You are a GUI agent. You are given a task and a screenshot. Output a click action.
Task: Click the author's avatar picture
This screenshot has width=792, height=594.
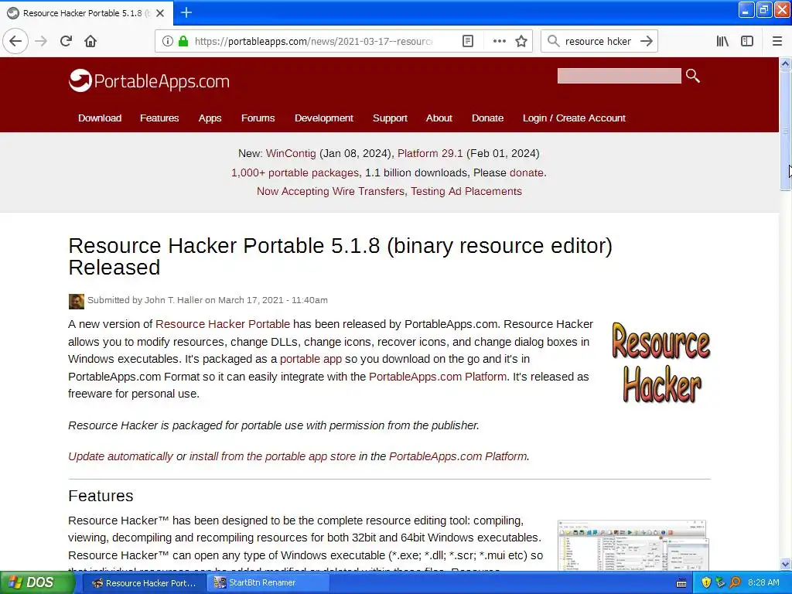[77, 301]
